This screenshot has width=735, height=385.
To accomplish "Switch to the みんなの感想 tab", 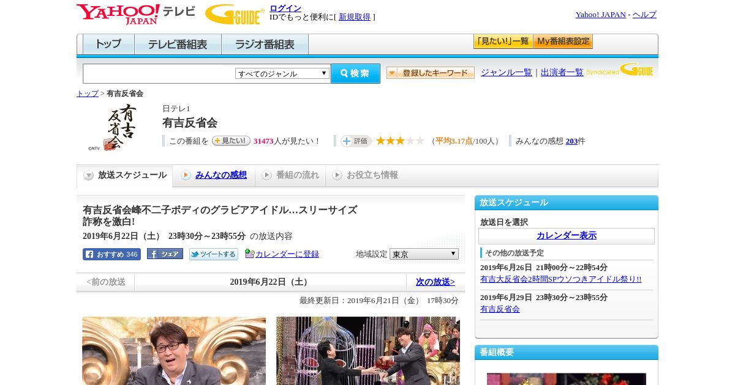I will coord(214,175).
